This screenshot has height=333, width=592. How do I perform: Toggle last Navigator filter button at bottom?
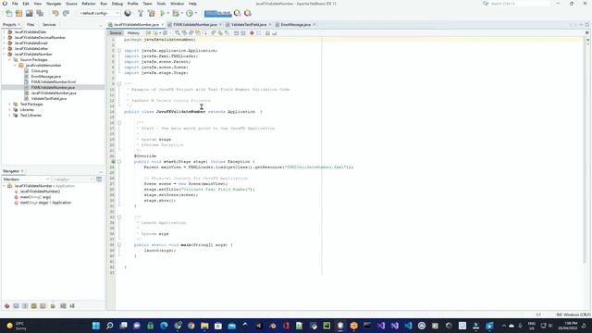point(72,306)
